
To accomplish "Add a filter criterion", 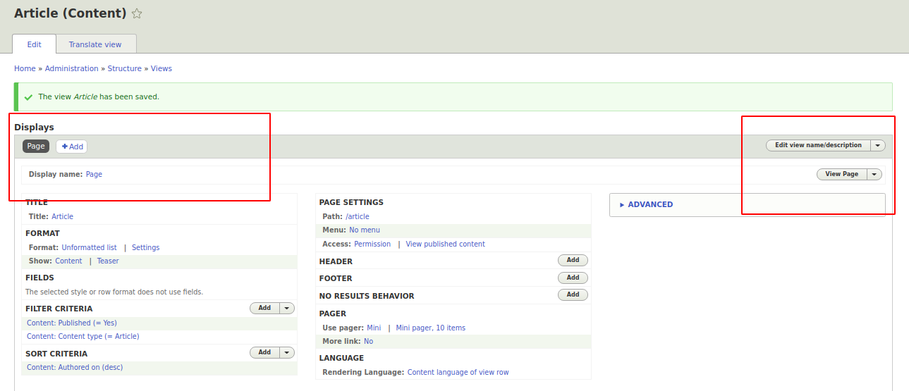I will [264, 308].
